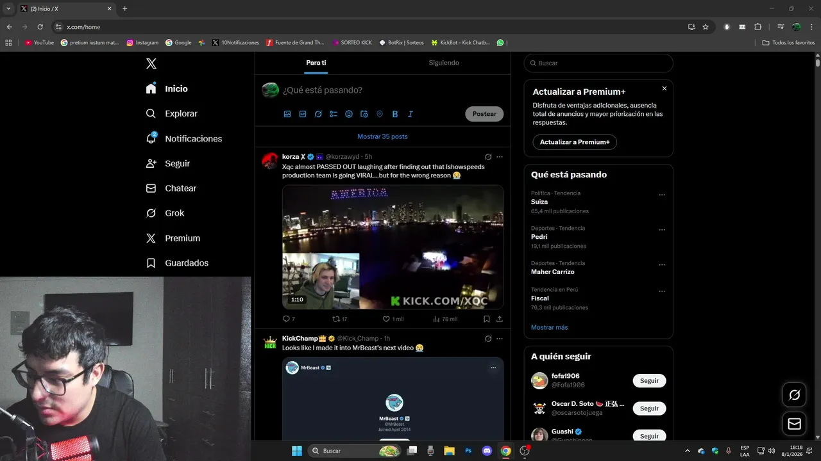This screenshot has width=821, height=461.
Task: Open options for the Maher Carrizo trend
Action: click(x=662, y=265)
